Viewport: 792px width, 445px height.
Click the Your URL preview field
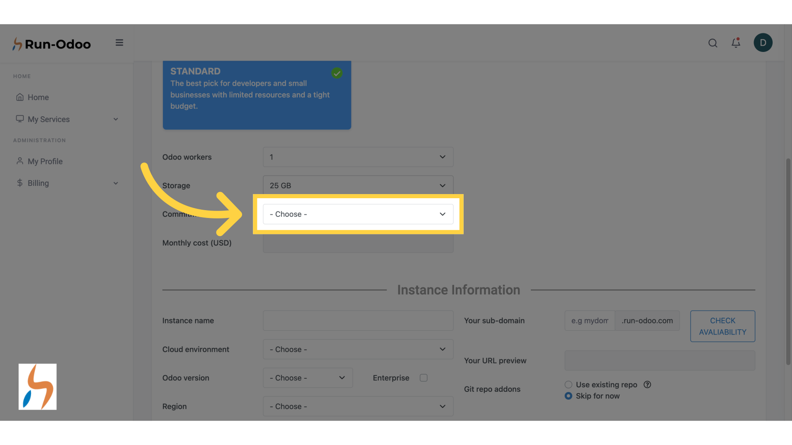[x=660, y=361]
